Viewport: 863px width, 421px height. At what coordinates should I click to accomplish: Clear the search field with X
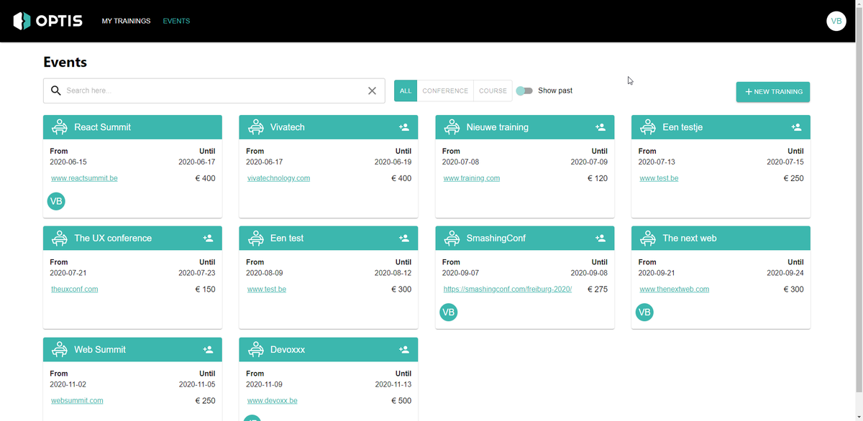pyautogui.click(x=372, y=91)
